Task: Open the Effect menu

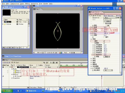Action: [27, 4]
